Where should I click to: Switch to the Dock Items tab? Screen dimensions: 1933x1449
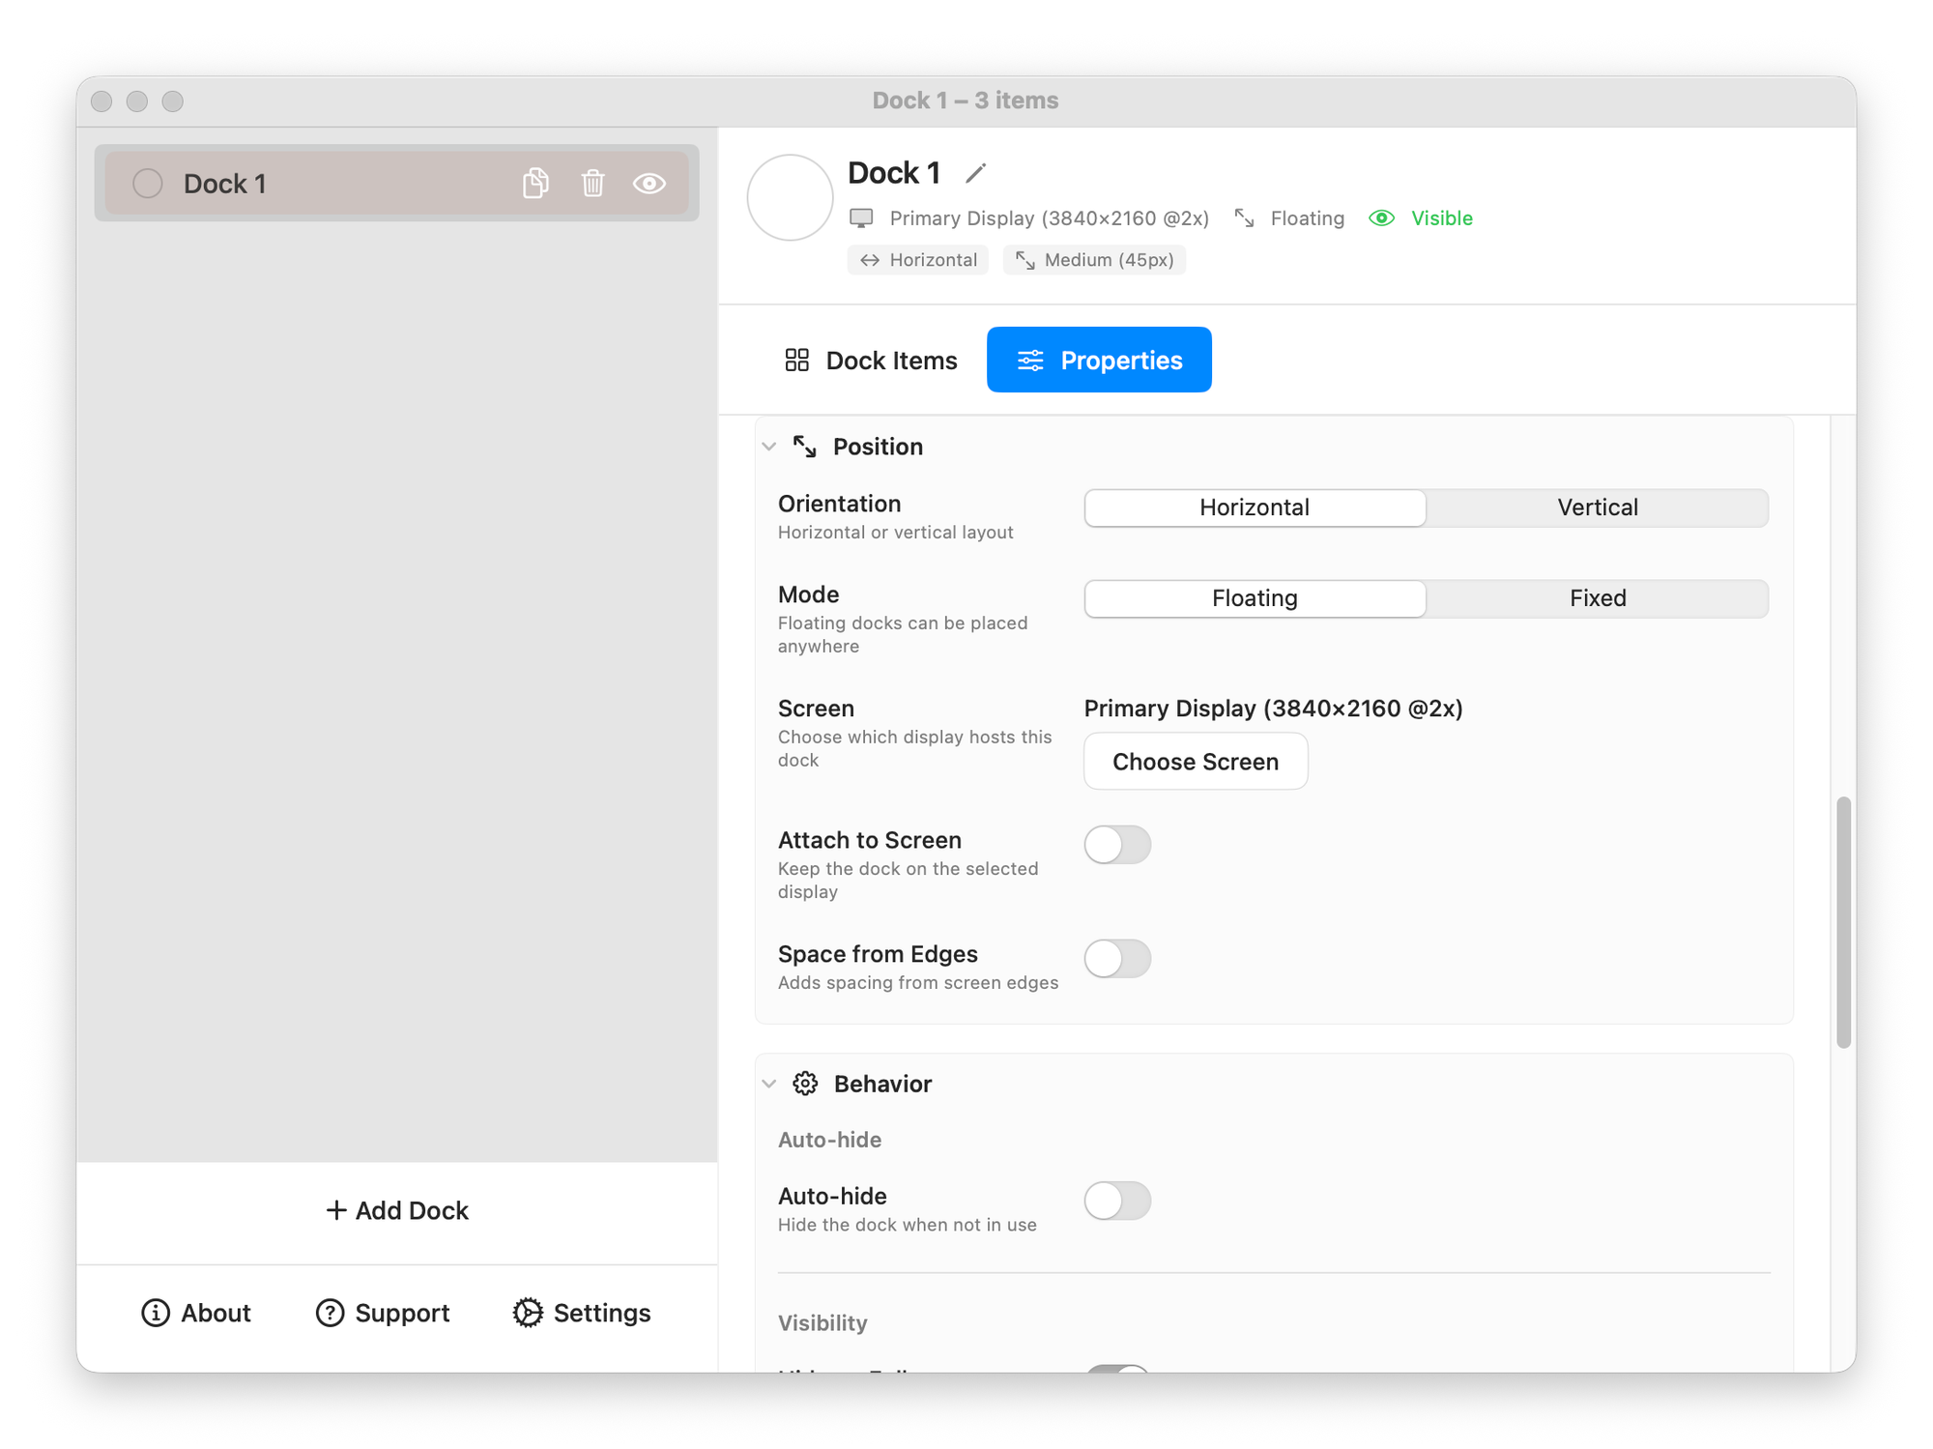(x=871, y=361)
